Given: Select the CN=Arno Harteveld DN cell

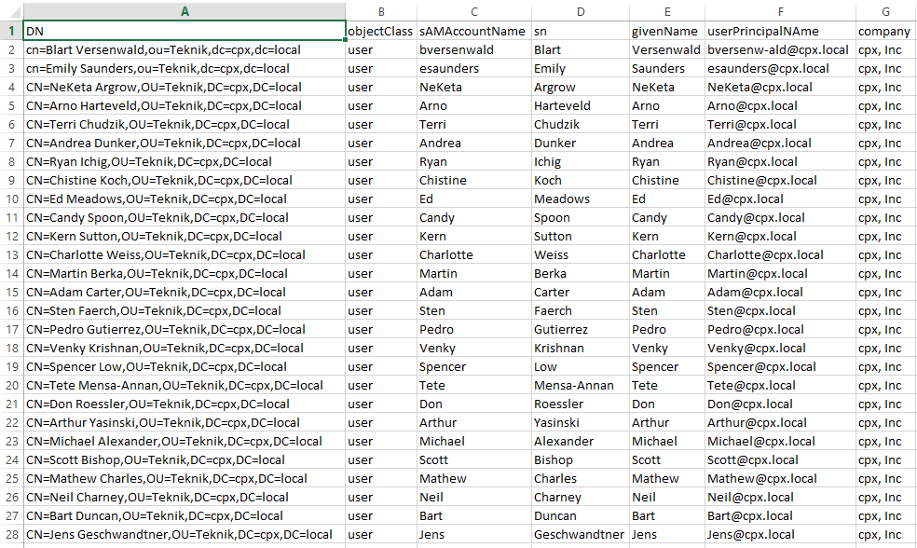Looking at the screenshot, I should coord(185,106).
